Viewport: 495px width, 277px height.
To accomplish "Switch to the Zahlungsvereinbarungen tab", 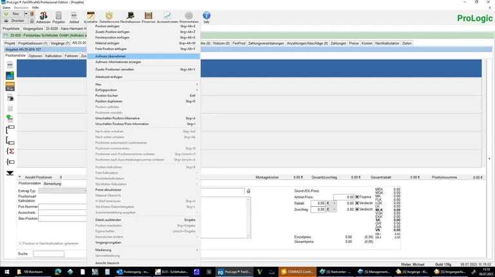I will 266,43.
